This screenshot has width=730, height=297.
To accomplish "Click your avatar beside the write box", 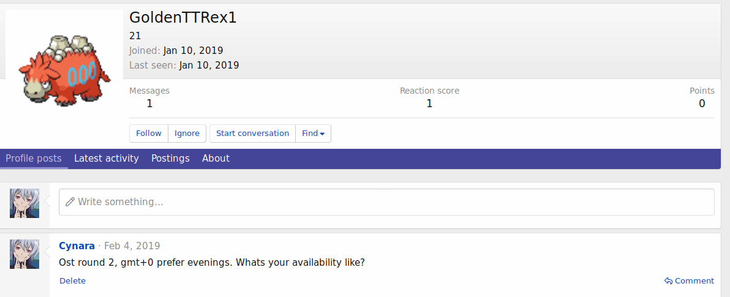I will coord(24,203).
